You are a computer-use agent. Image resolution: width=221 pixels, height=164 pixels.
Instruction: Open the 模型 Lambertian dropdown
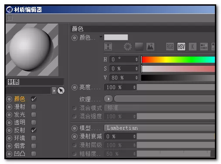click(x=160, y=128)
